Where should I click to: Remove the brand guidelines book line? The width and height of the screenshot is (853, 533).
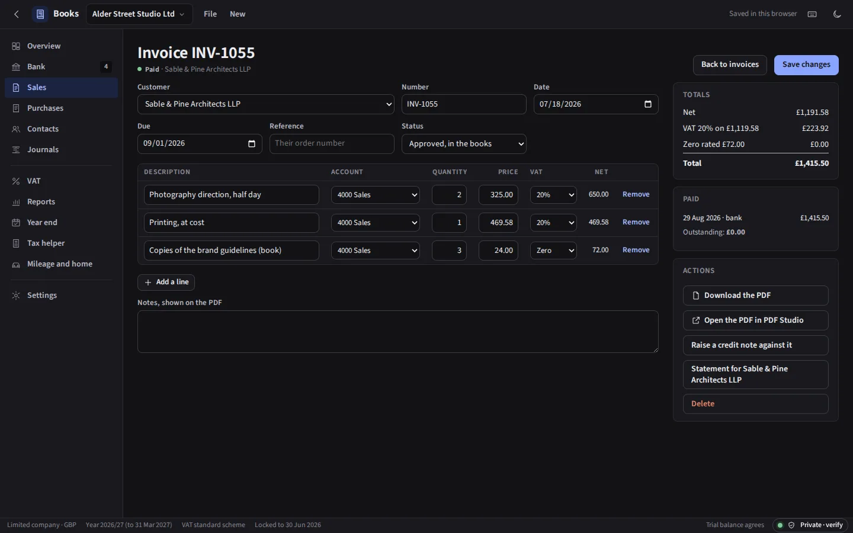click(x=636, y=251)
